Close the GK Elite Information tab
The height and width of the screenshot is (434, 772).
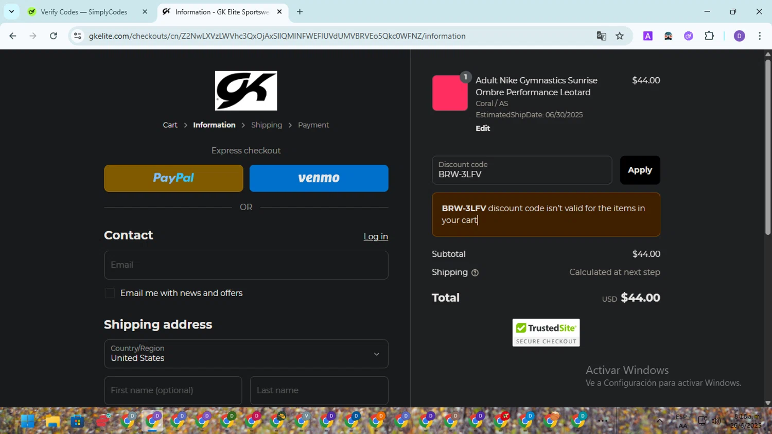[279, 12]
